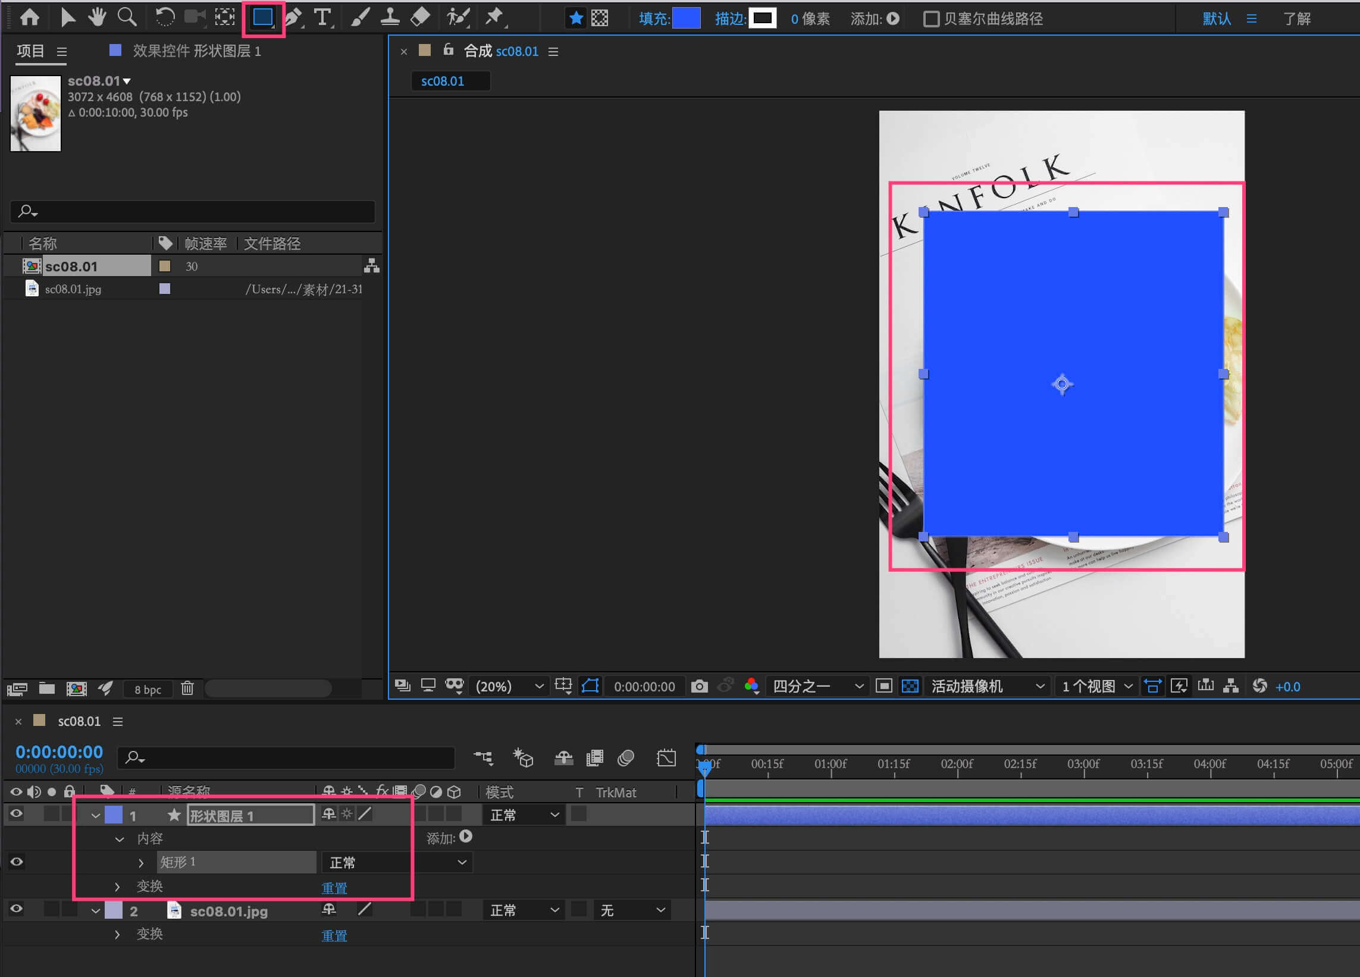Open the 20% magnification dropdown
This screenshot has width=1360, height=977.
[510, 686]
